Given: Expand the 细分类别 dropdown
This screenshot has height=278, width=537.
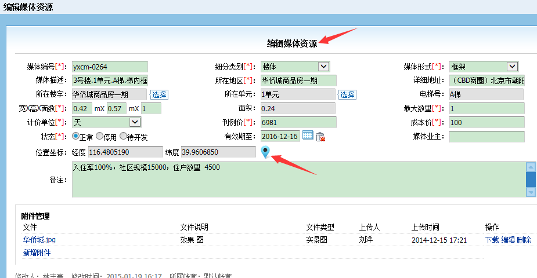Looking at the screenshot, I should coord(323,67).
